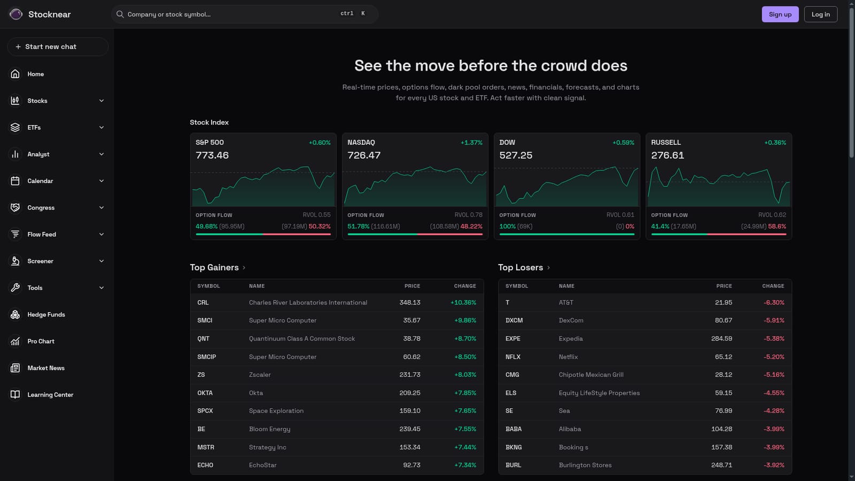Click the Tools wrench icon
The height and width of the screenshot is (481, 855).
15,288
